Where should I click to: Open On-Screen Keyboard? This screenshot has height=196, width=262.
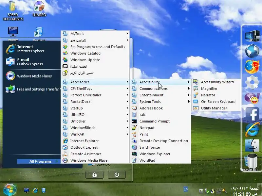(216, 102)
